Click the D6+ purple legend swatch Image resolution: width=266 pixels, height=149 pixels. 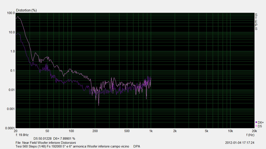[256, 122]
